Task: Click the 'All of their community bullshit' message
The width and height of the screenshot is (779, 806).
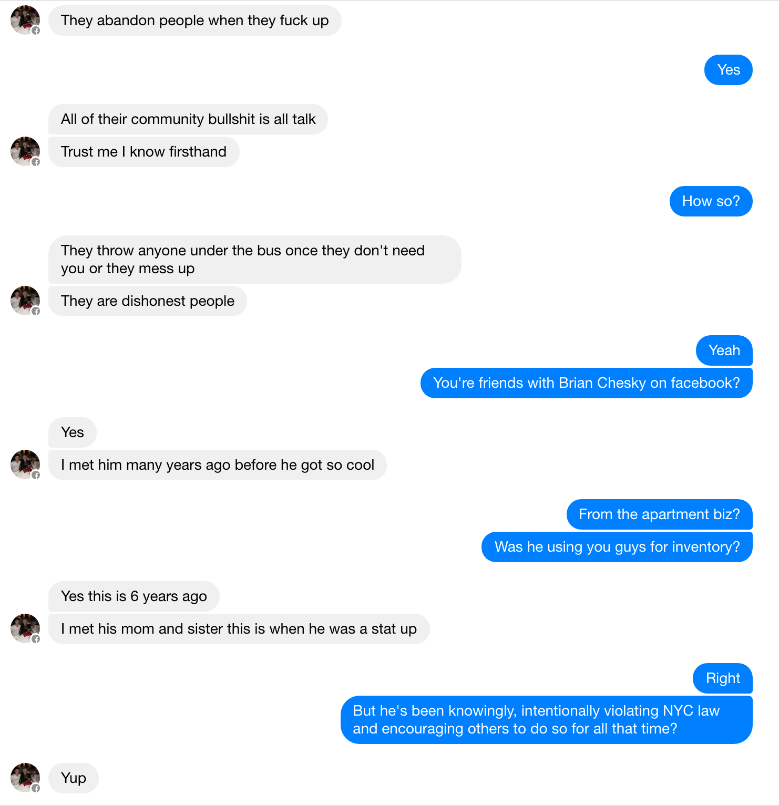Action: tap(188, 119)
